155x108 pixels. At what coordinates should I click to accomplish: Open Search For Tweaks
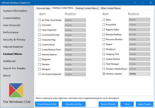click(14, 68)
